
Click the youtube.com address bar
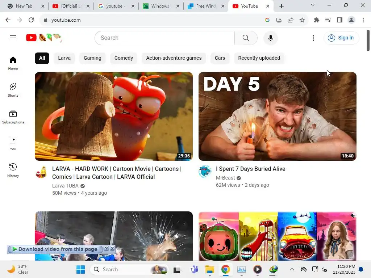[x=151, y=20]
